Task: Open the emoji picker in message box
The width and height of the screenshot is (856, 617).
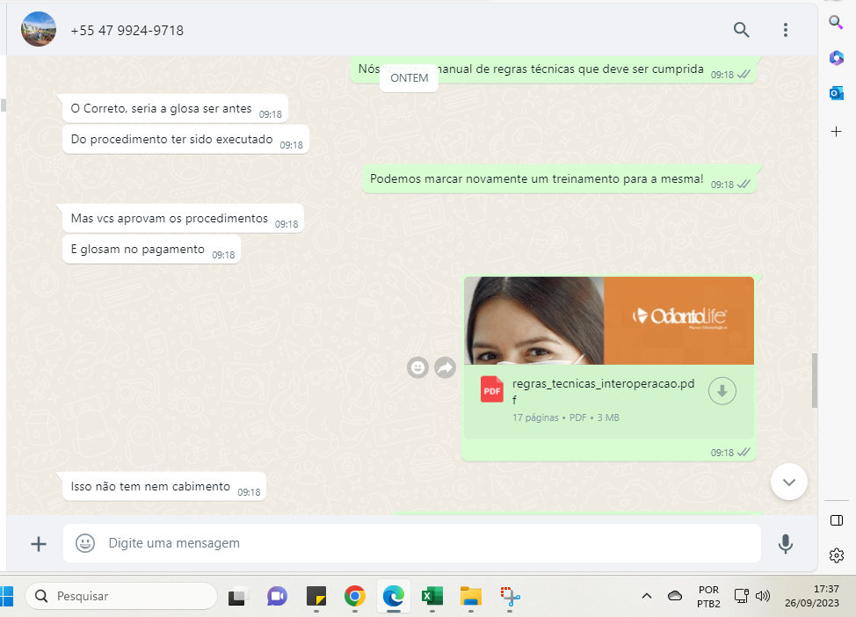Action: [x=85, y=543]
